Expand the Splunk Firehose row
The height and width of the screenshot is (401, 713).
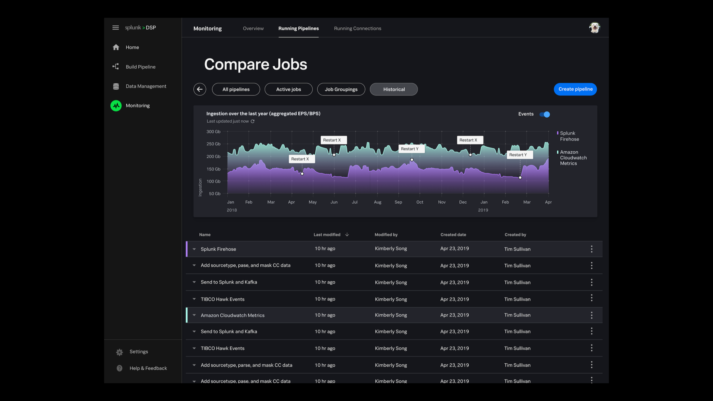tap(194, 249)
